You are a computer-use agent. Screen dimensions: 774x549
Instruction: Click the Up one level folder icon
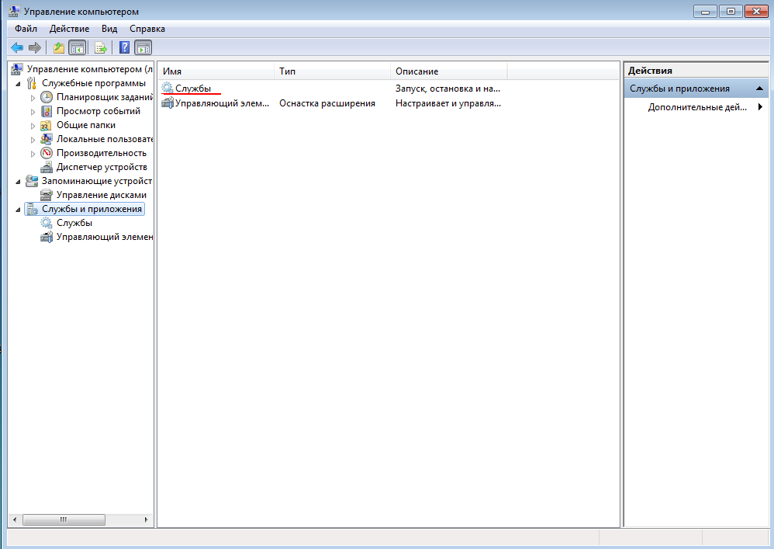(59, 48)
